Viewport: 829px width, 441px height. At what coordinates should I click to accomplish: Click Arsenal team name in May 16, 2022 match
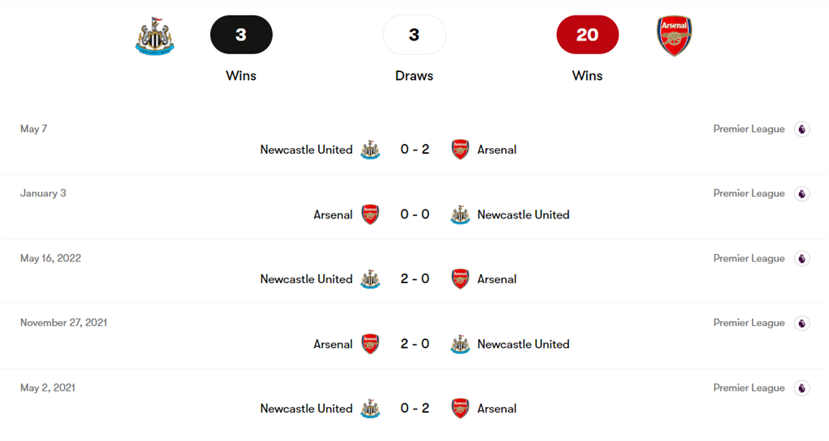[497, 279]
